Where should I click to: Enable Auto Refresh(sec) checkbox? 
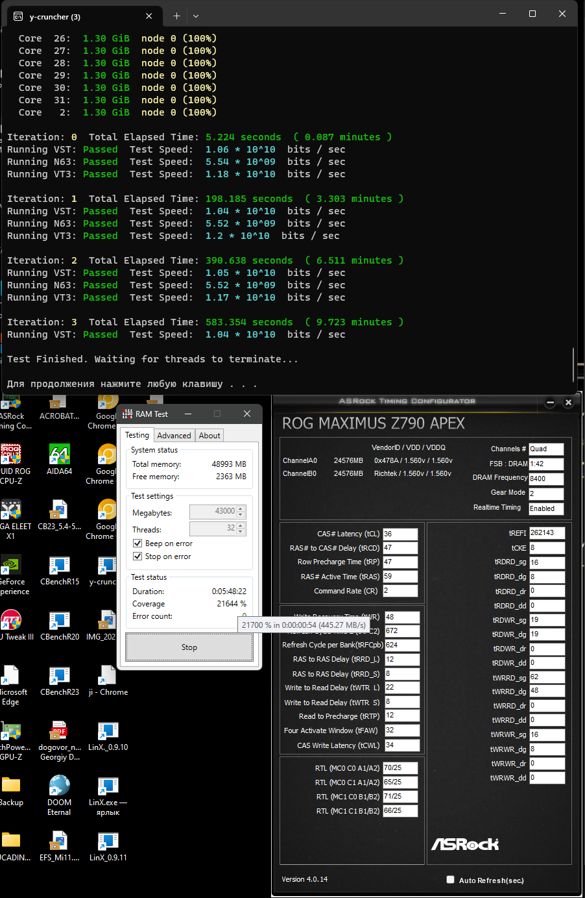coord(450,880)
